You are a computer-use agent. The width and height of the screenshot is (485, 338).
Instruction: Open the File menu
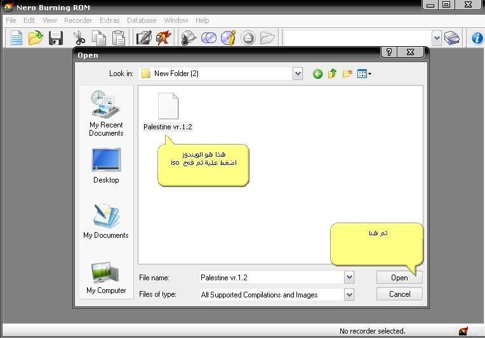11,20
